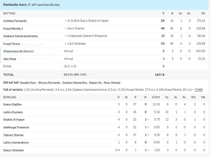The height and width of the screenshot is (158, 211).
Task: Expand Tabraiz Shamsi wicket dropdown
Action: coord(148,135)
